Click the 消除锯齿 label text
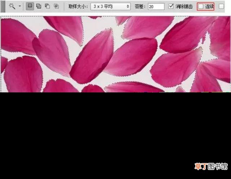Image resolution: width=231 pixels, height=179 pixels. (184, 6)
